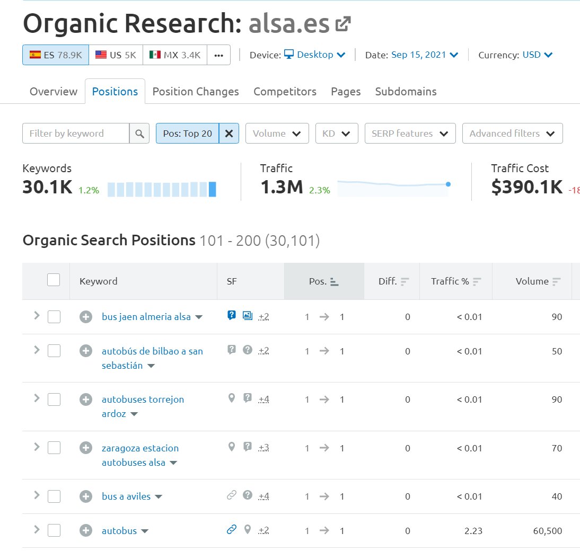Viewport: 580px width, 551px height.
Task: Check the 'autobus' row checkbox
Action: click(54, 530)
